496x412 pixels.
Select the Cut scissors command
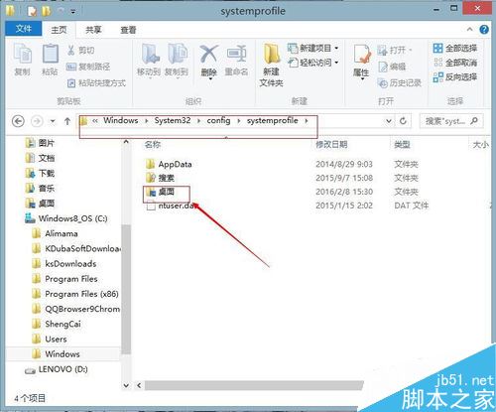[81, 51]
